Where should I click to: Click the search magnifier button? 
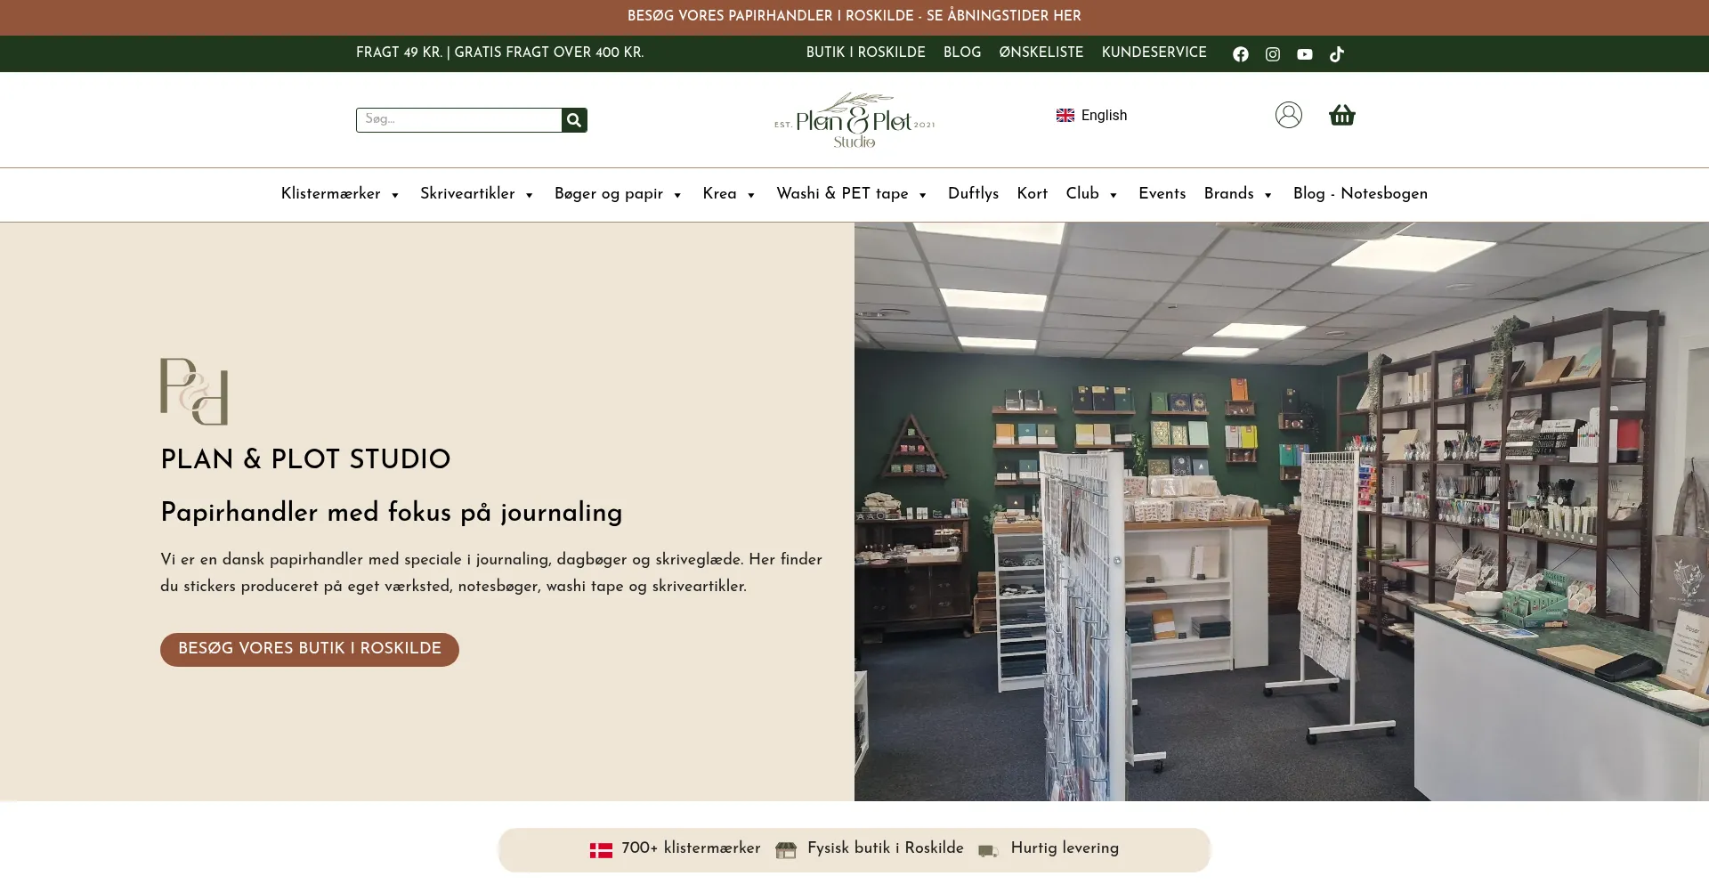[574, 119]
